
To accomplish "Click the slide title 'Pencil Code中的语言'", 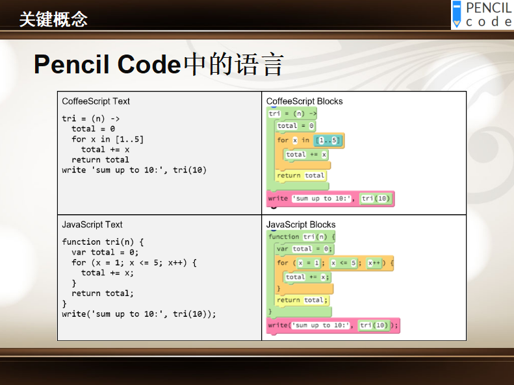I will click(159, 64).
